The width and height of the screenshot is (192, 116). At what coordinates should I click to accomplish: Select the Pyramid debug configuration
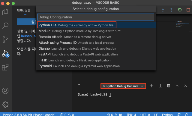(96, 66)
